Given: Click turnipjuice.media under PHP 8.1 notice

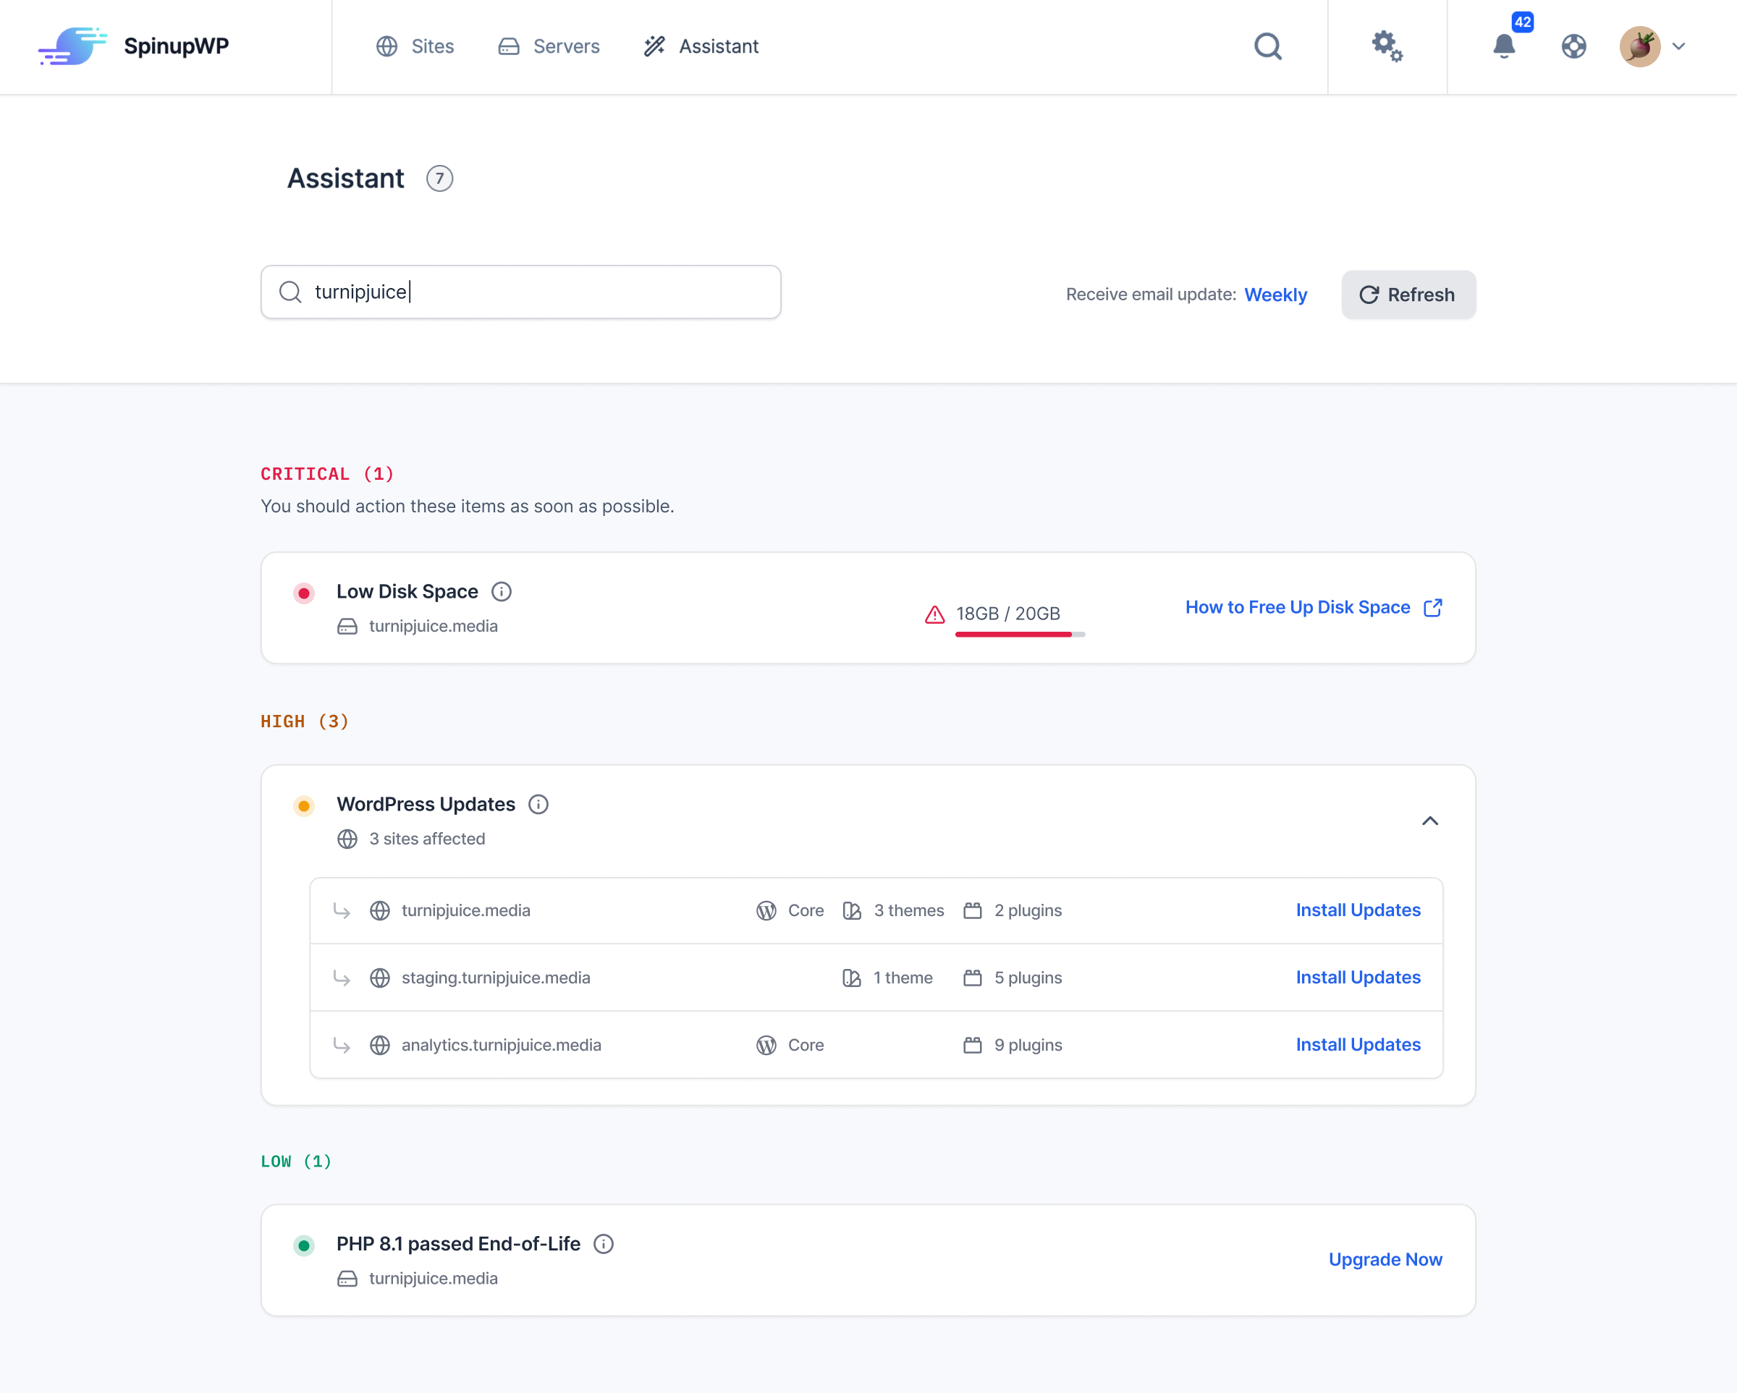Looking at the screenshot, I should click(x=434, y=1279).
